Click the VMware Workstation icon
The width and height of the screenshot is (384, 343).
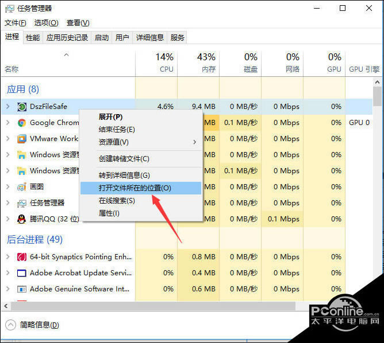click(x=22, y=139)
